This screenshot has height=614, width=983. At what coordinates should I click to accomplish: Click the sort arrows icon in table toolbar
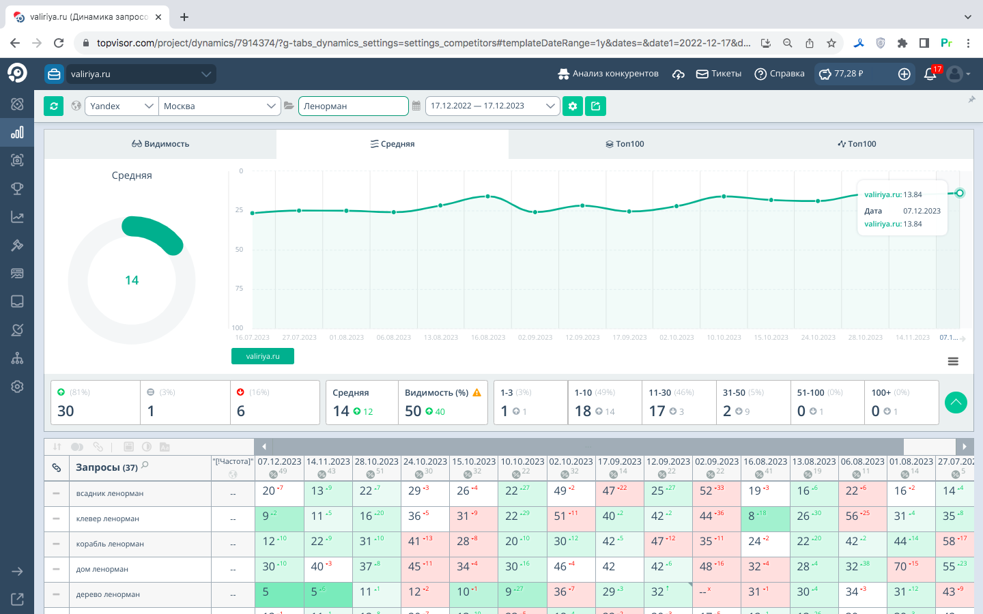point(57,447)
